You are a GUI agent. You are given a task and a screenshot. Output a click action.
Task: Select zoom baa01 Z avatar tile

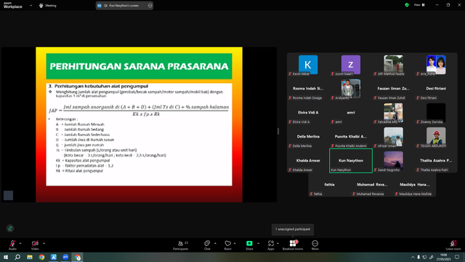pyautogui.click(x=351, y=65)
